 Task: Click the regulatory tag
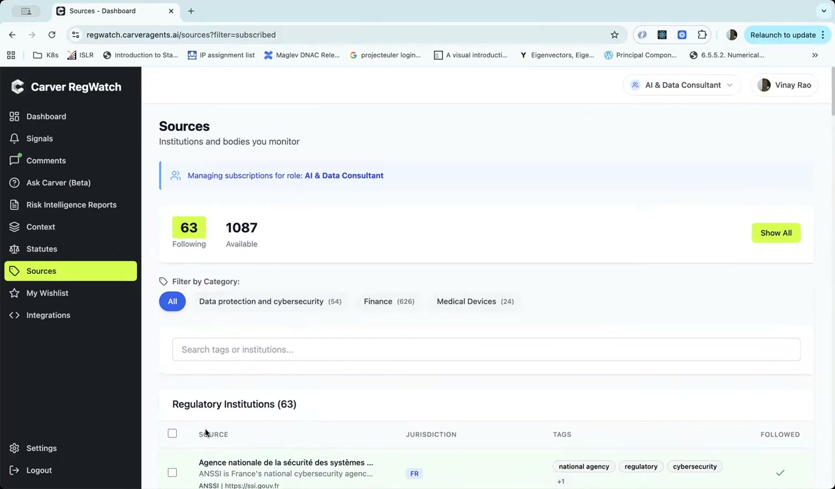point(641,467)
